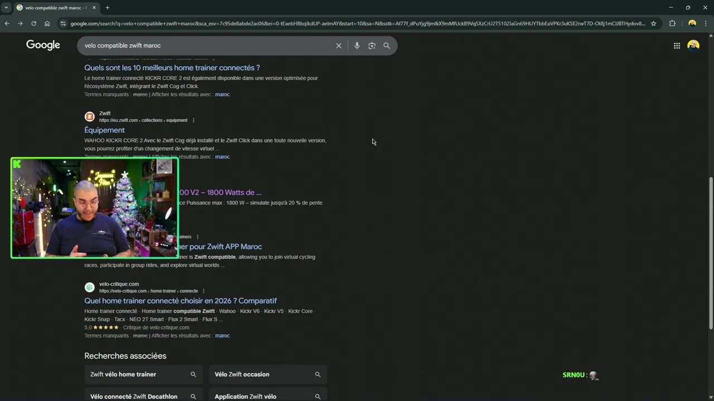
Task: Click the page vertical scrollbar
Action: pos(711,253)
